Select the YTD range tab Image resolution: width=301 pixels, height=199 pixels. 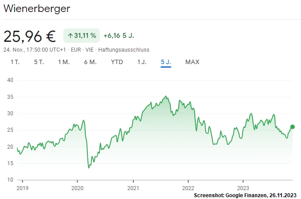[117, 62]
